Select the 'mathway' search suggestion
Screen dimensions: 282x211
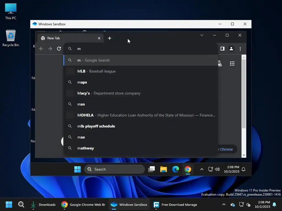pyautogui.click(x=141, y=148)
